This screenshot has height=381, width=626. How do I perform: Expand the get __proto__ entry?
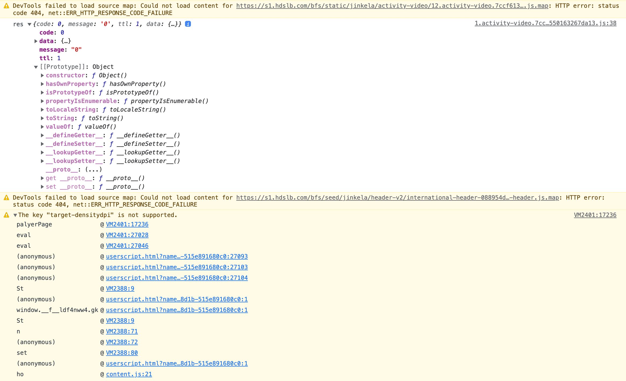coord(42,178)
